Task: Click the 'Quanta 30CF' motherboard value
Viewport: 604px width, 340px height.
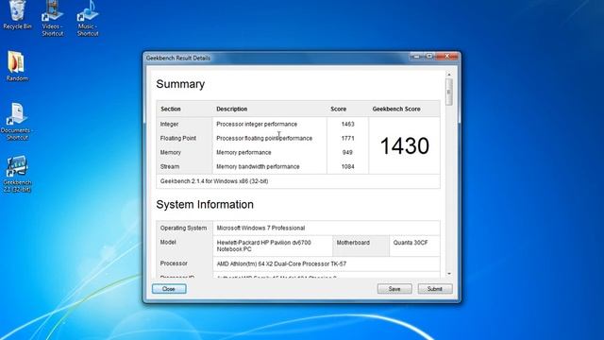Action: (411, 243)
